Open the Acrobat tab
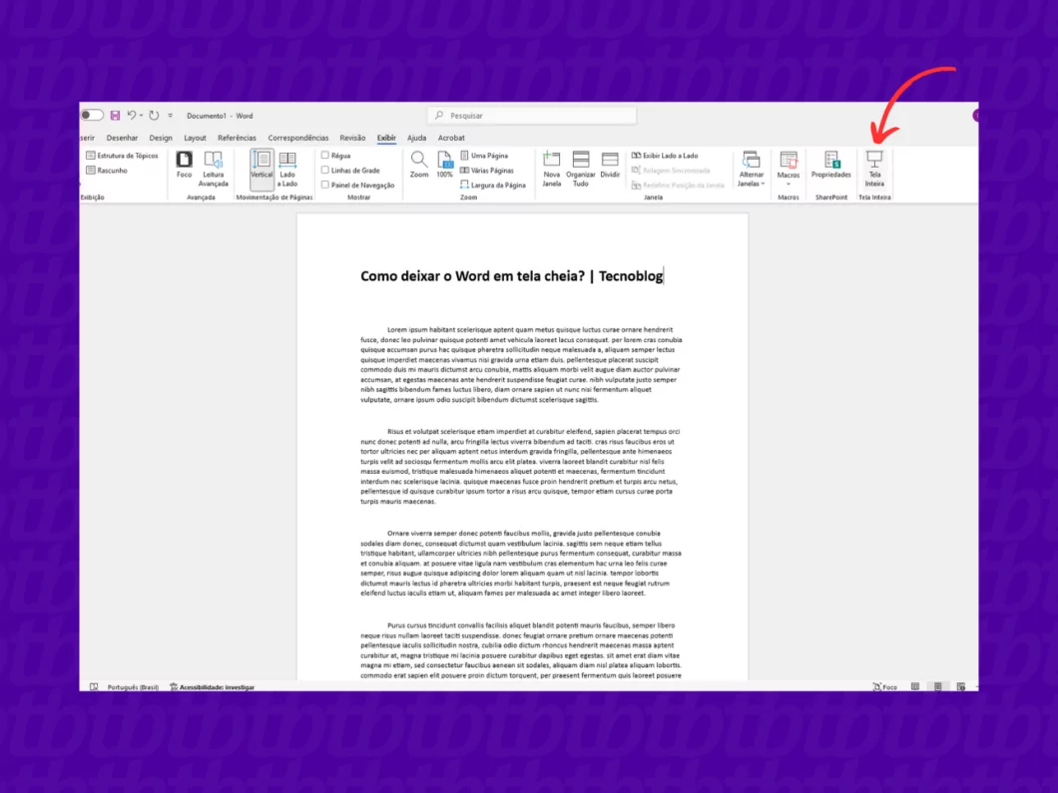 (x=451, y=138)
